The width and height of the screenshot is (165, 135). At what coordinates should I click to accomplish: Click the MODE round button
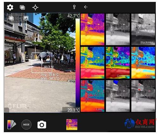26,125
